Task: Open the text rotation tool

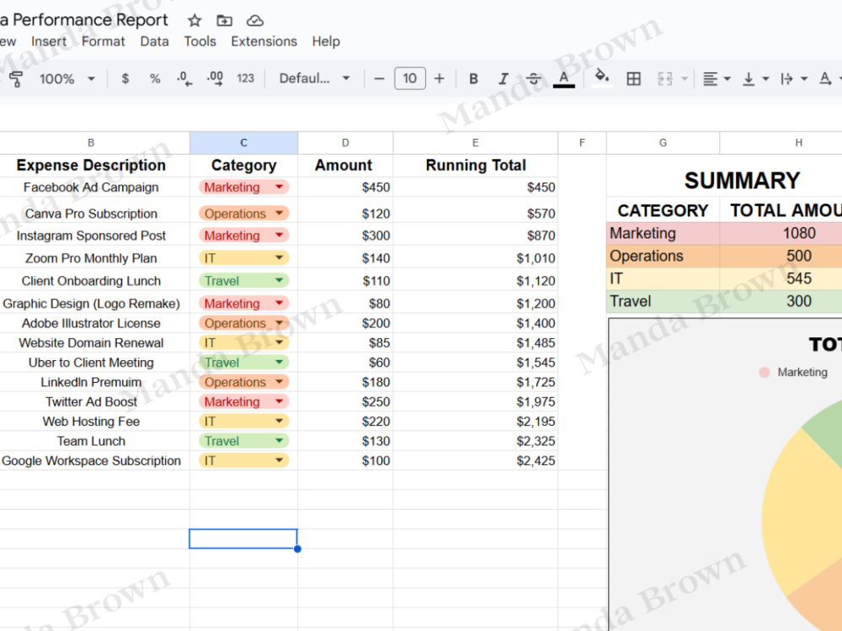Action: (826, 79)
